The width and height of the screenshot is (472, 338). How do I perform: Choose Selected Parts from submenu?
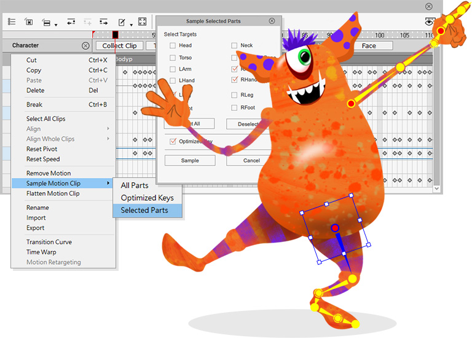click(x=143, y=211)
